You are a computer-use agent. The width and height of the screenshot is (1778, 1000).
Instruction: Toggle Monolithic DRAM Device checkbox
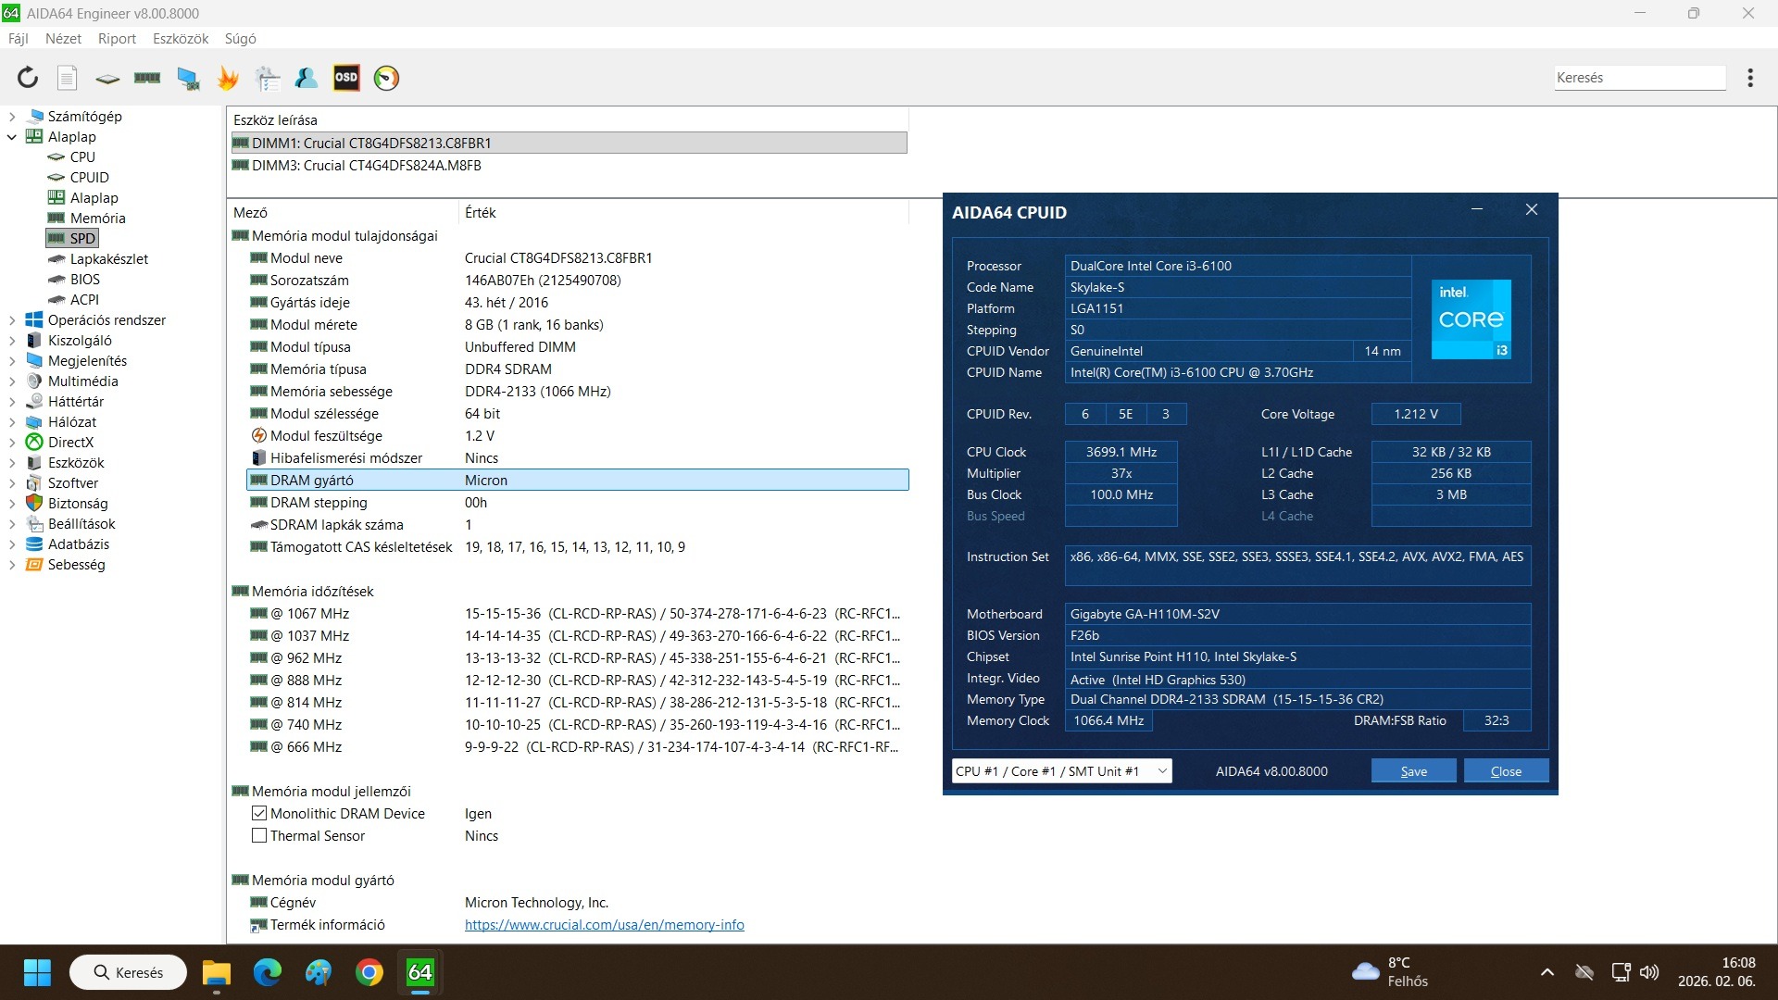tap(259, 813)
